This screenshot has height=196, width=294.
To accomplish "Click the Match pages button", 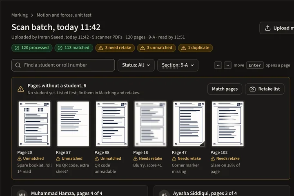I will tap(225, 89).
